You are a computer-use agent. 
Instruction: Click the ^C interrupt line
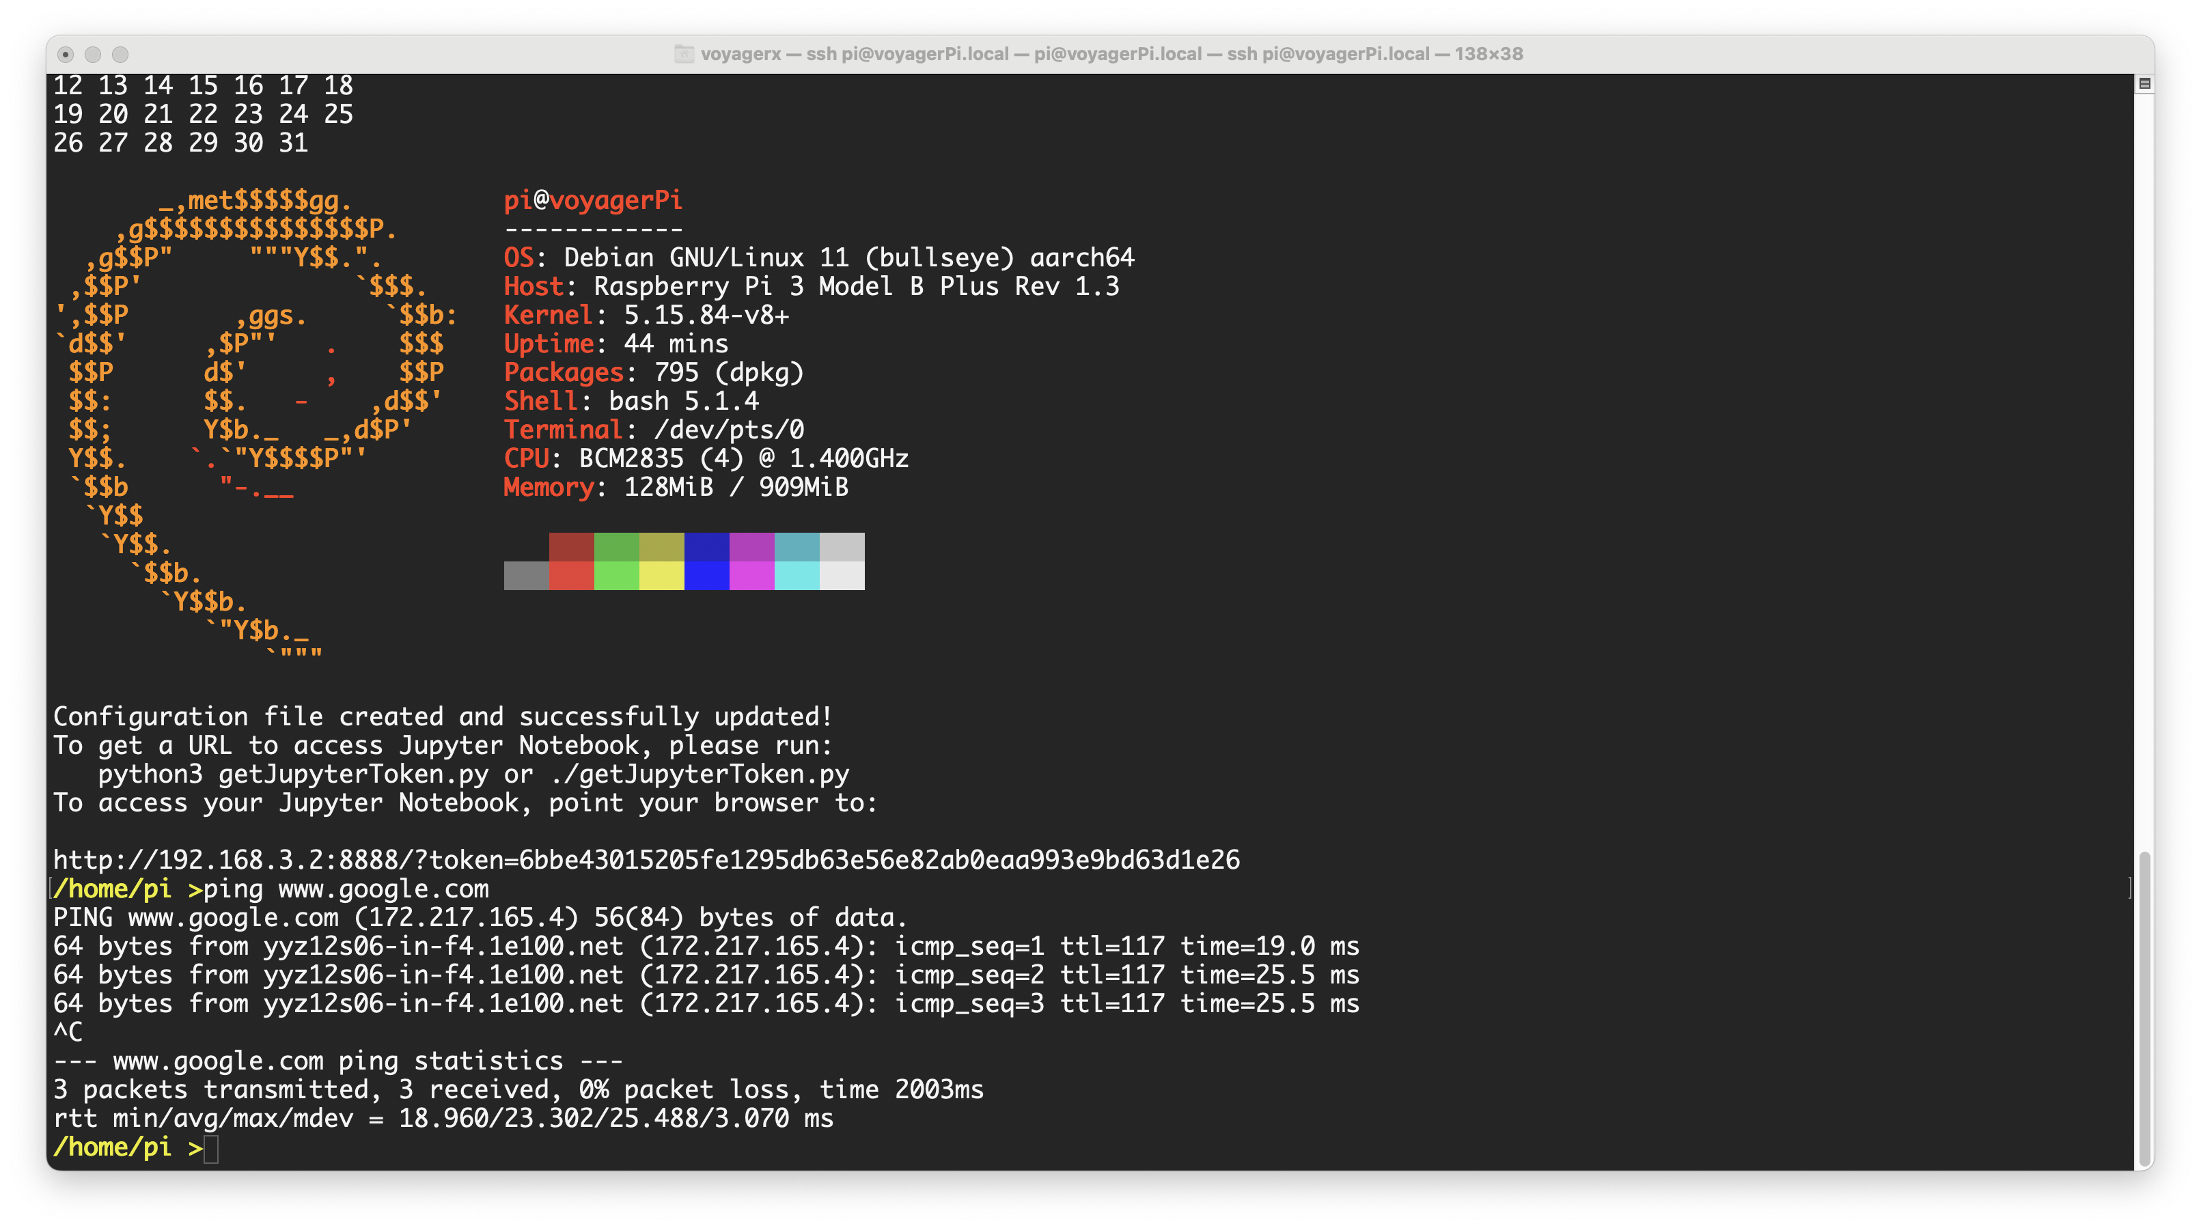(x=68, y=1031)
